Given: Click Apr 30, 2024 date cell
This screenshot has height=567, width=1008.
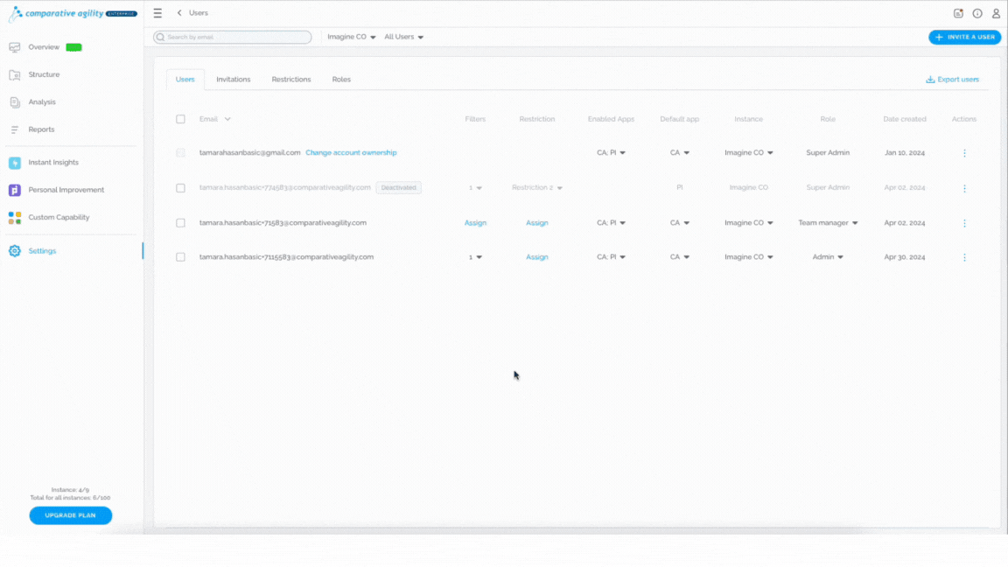Looking at the screenshot, I should 905,257.
